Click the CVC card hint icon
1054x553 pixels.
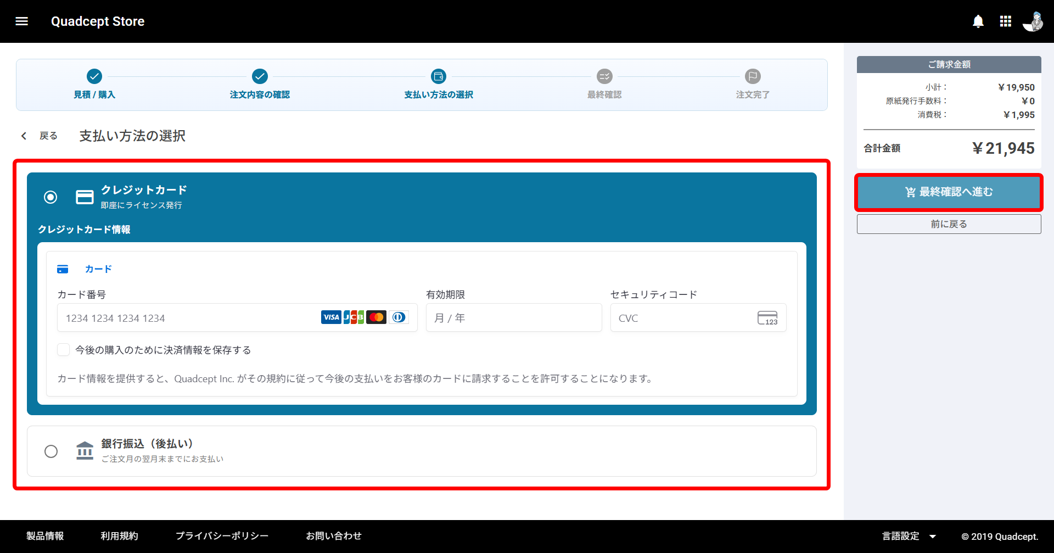click(x=767, y=318)
